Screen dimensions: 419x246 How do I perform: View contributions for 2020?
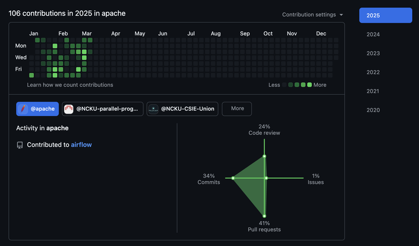tap(373, 110)
